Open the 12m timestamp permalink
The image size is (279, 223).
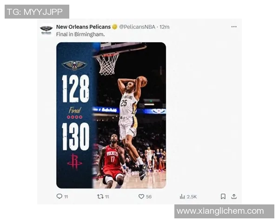click(x=165, y=27)
